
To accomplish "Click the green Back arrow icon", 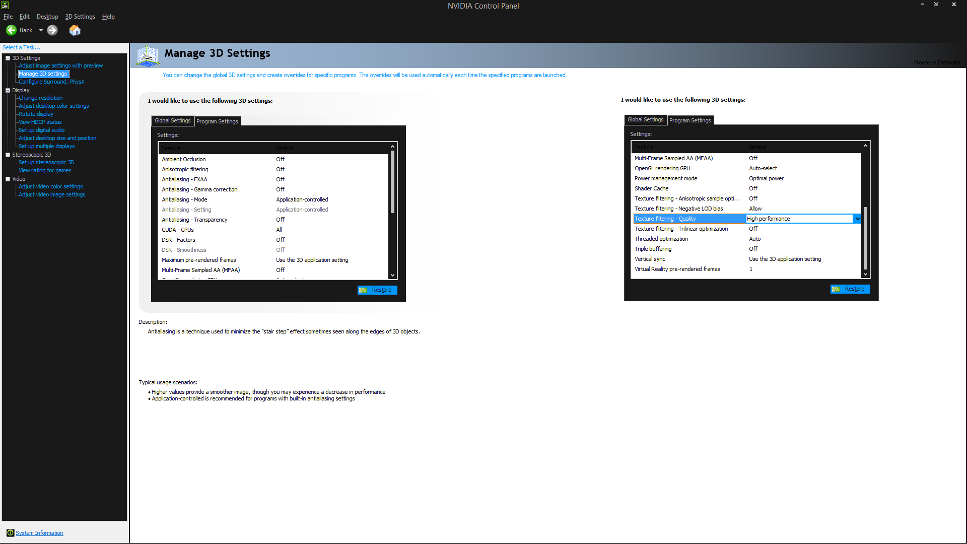I will (11, 30).
